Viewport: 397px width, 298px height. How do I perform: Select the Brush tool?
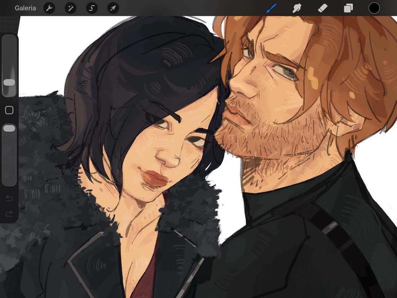point(271,8)
